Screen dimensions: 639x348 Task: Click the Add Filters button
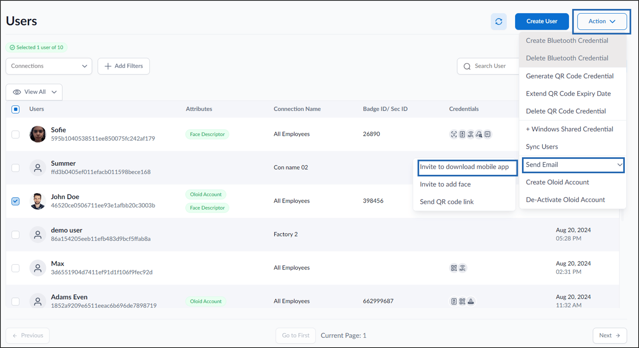pyautogui.click(x=124, y=66)
